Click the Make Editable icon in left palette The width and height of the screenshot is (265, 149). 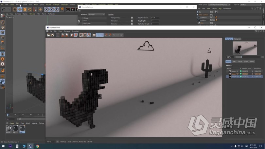click(3, 16)
